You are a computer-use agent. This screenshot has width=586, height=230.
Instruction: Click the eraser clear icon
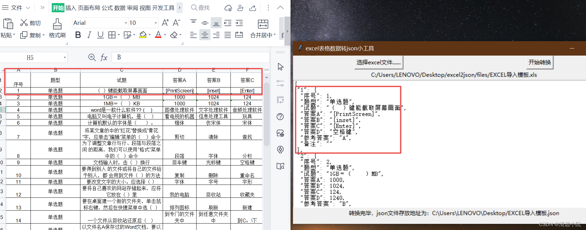(174, 35)
